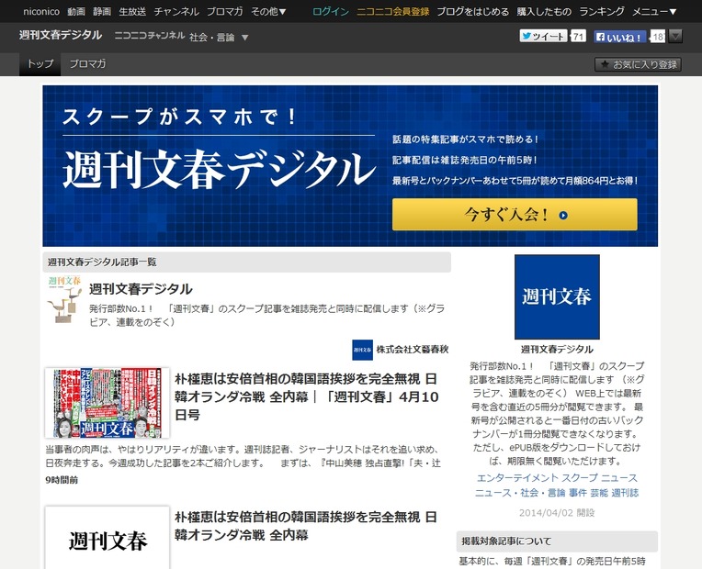Click the 週刊文春 logo thumbnail of second article
Viewport: 702px width, 569px height.
[x=107, y=538]
